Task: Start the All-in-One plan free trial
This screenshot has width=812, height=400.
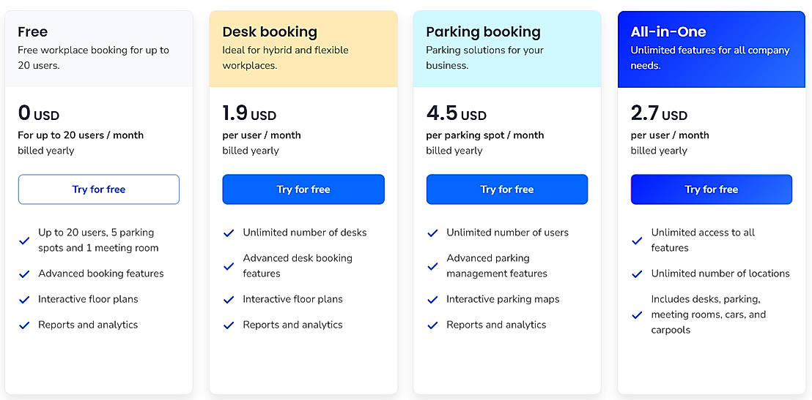Action: (711, 189)
